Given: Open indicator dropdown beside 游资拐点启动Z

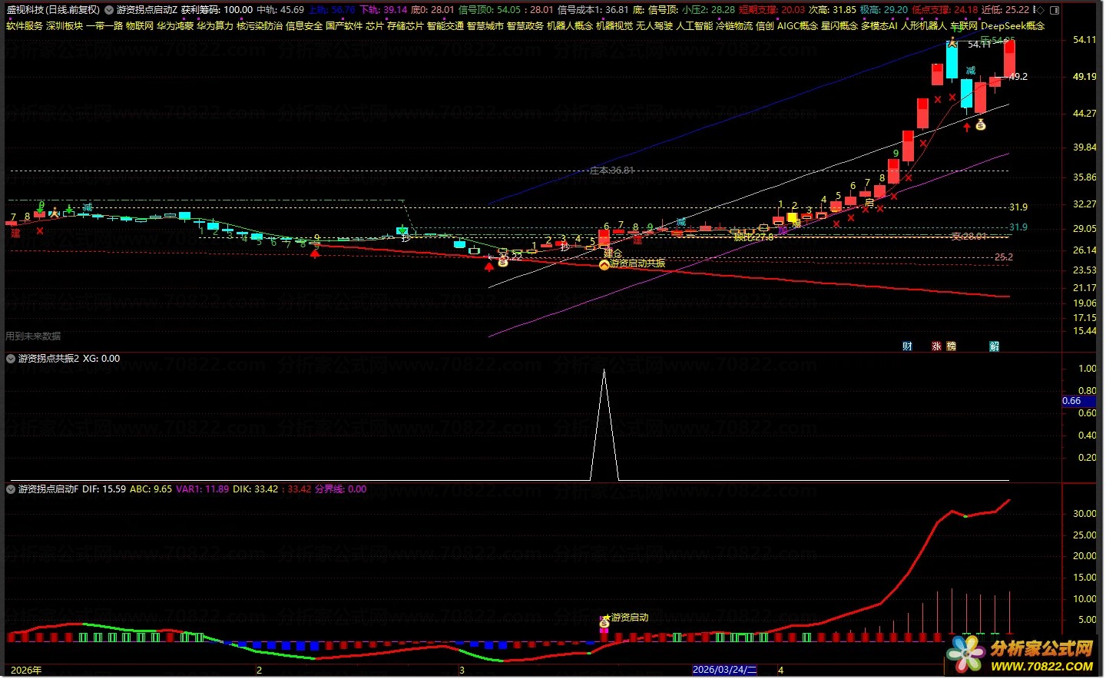Looking at the screenshot, I should point(108,10).
